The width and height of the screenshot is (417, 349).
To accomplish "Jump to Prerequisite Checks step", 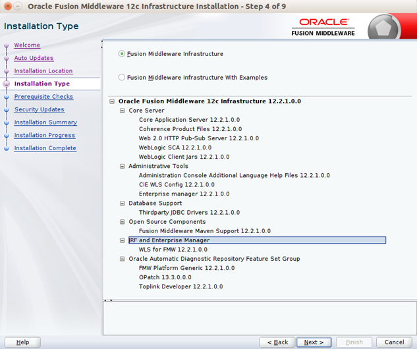I will click(43, 97).
